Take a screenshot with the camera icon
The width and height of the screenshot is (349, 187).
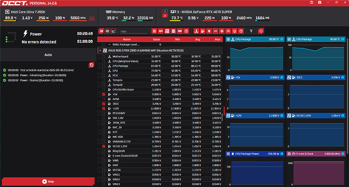coord(319,3)
